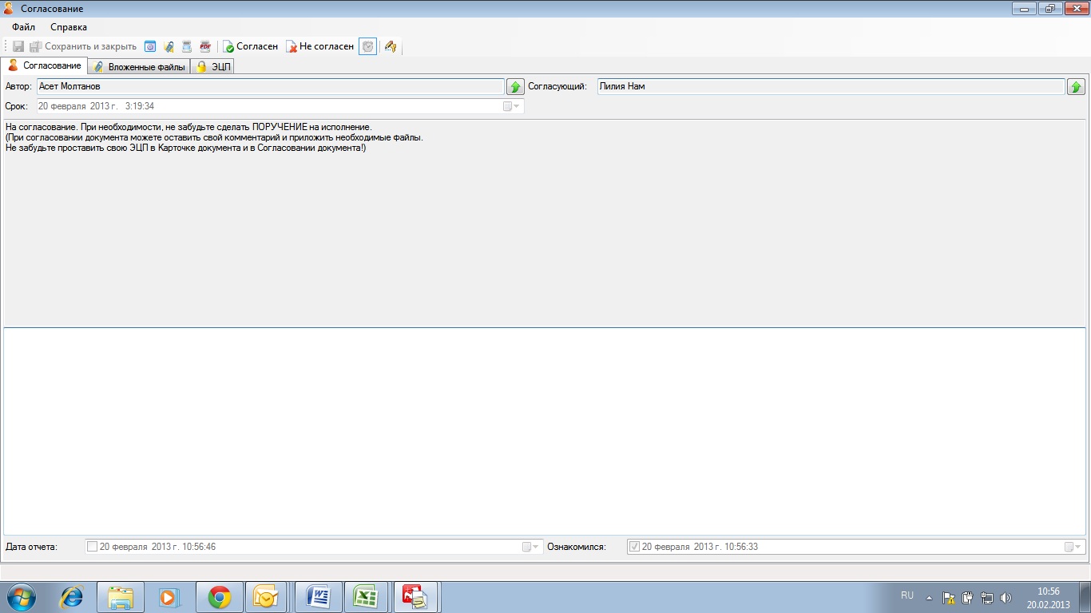Click the PDF export toolbar icon
Image resolution: width=1091 pixels, height=613 pixels.
point(205,46)
